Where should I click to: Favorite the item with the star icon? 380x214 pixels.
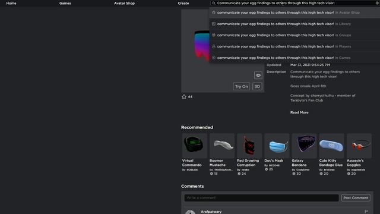[184, 96]
